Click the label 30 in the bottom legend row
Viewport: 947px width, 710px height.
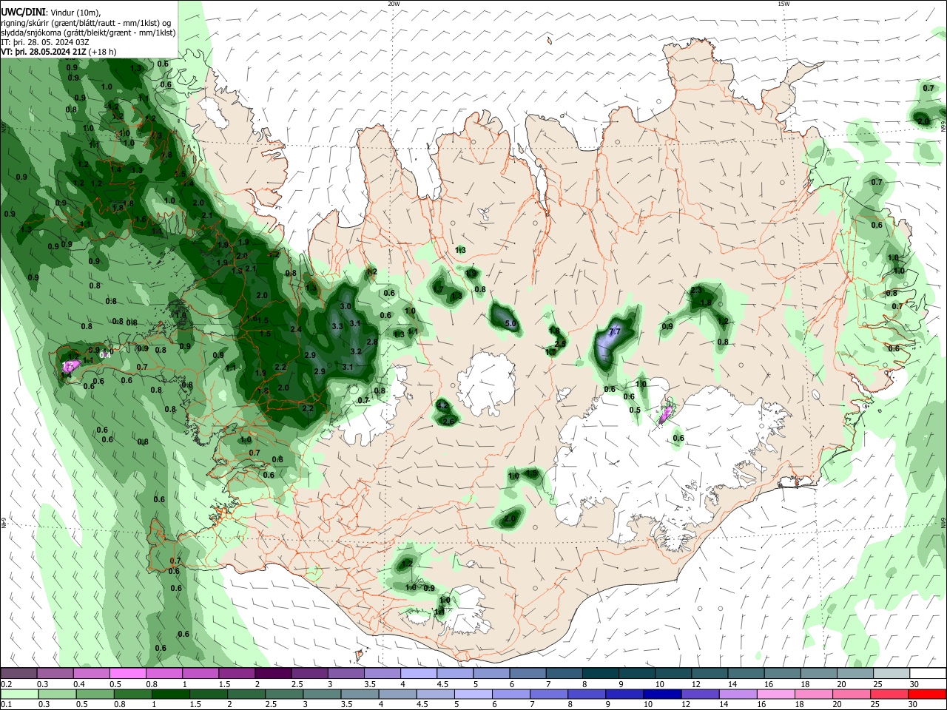pos(913,705)
